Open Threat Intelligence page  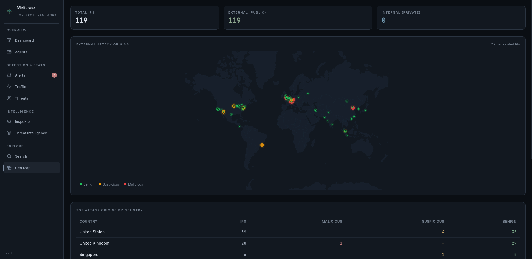pos(32,133)
